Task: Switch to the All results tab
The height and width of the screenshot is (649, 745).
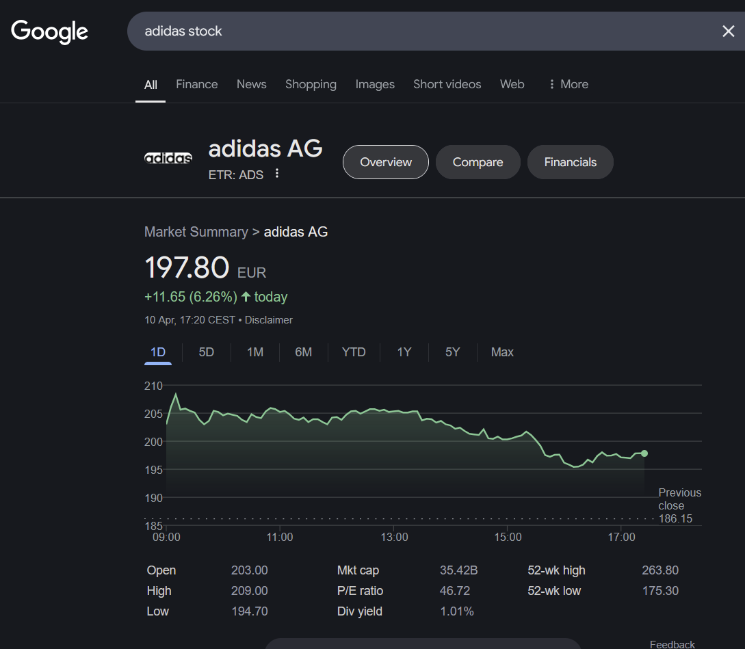Action: [151, 85]
